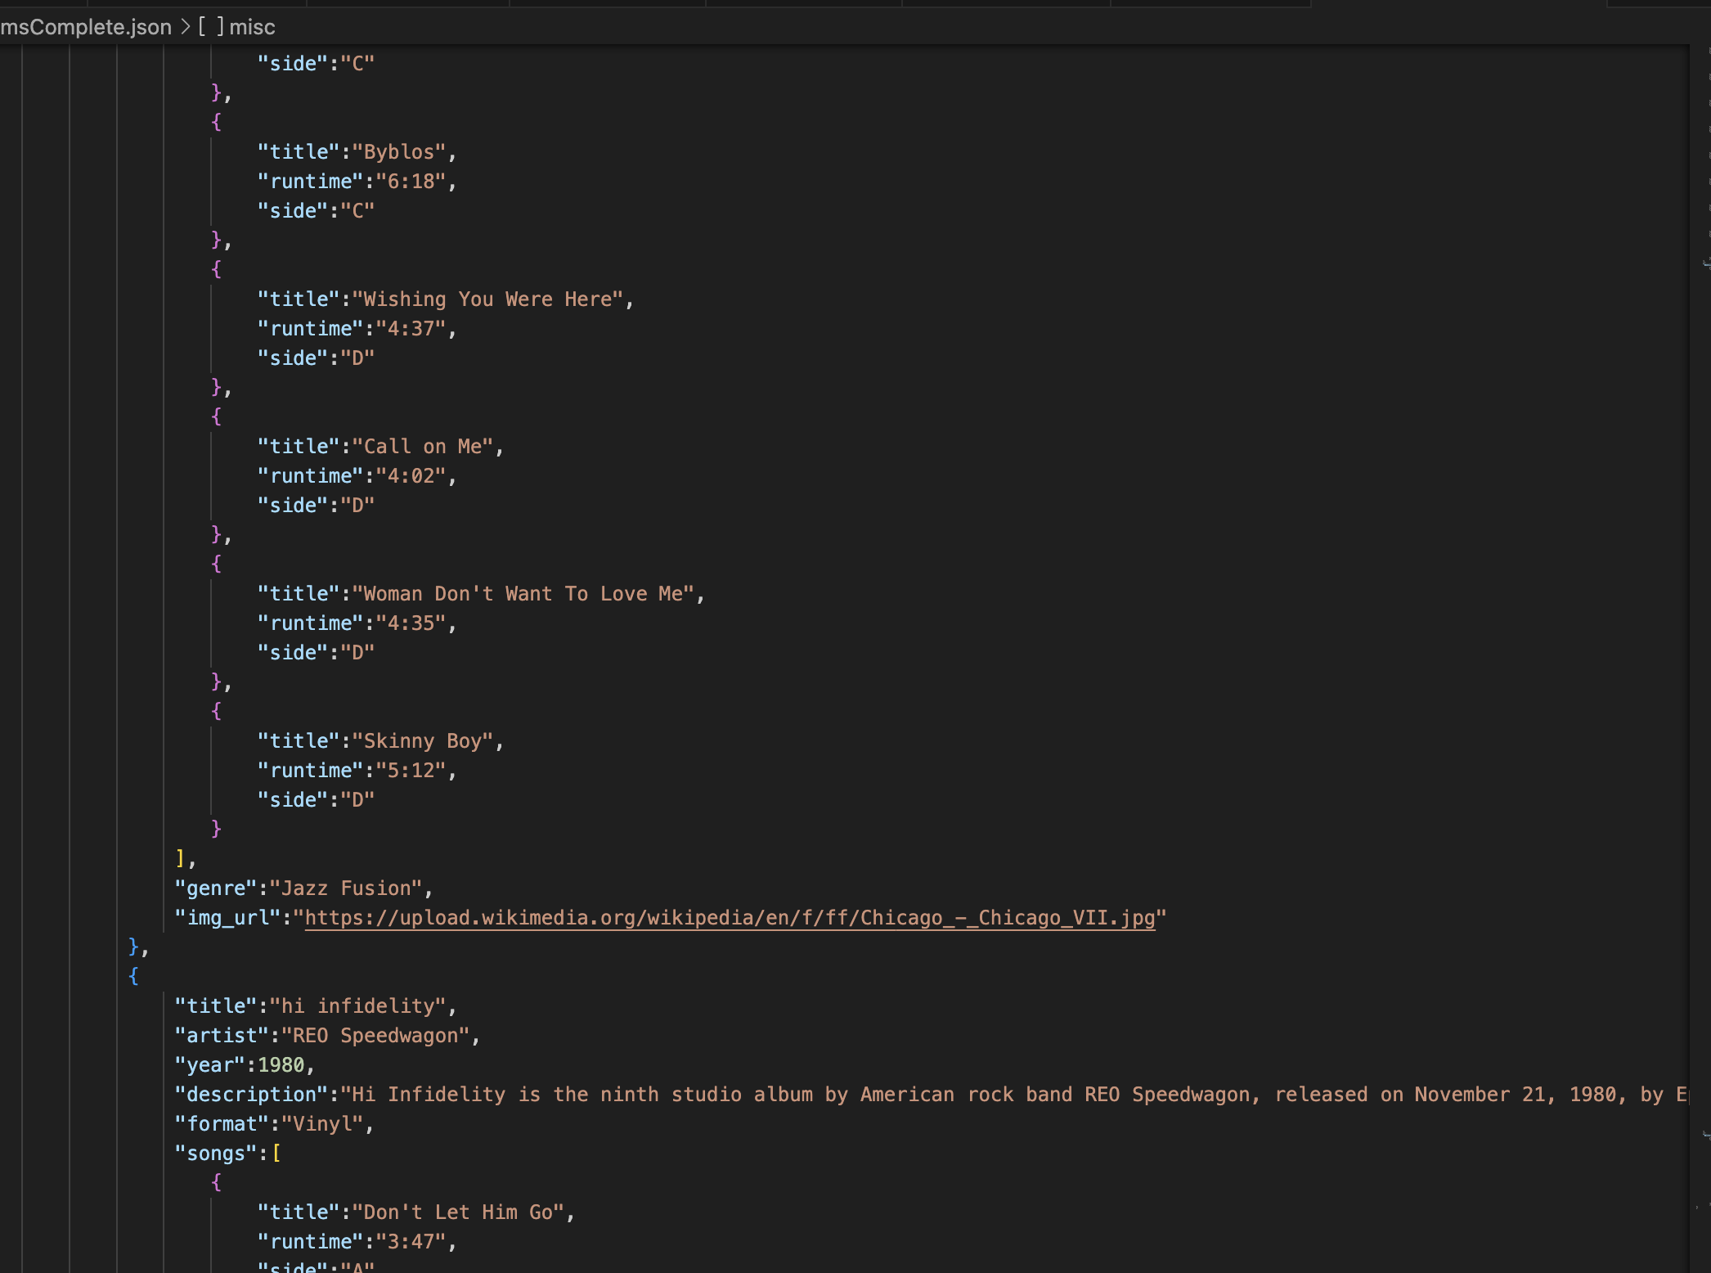Click the opening bracket after "songs"
The width and height of the screenshot is (1711, 1273).
click(x=276, y=1154)
